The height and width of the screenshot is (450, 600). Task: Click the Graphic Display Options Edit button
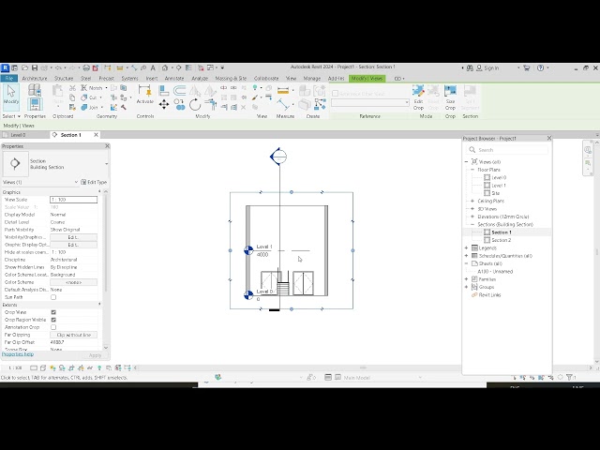pyautogui.click(x=73, y=245)
